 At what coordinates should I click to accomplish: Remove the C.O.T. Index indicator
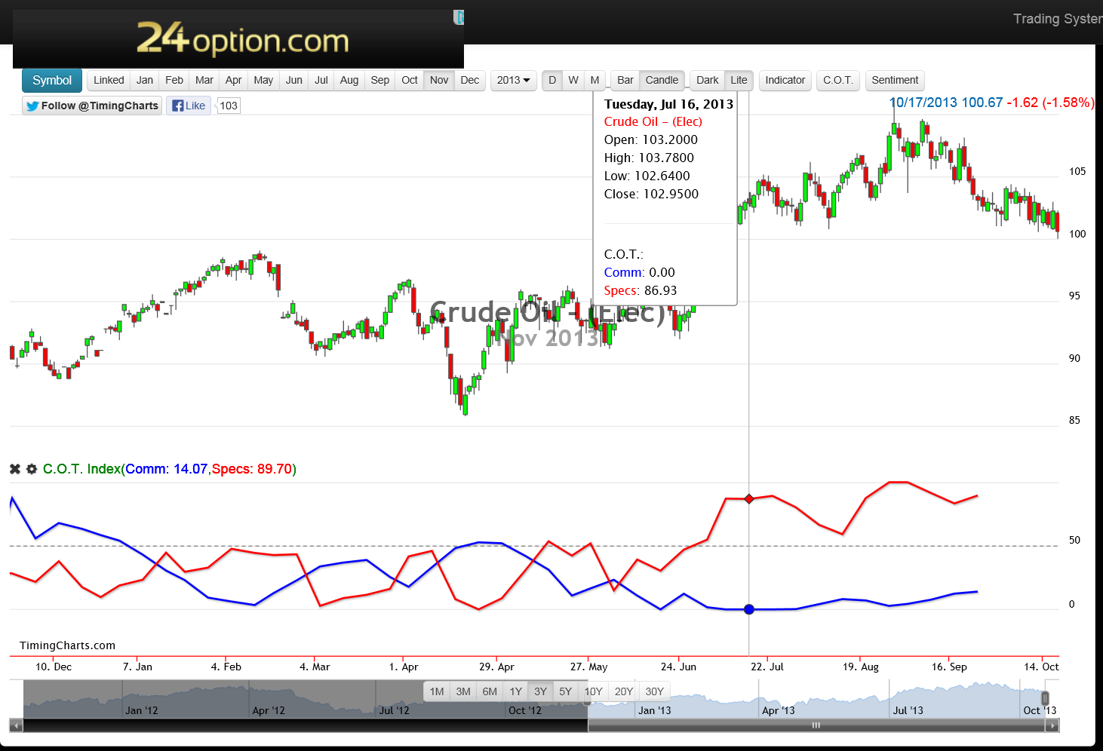click(x=14, y=468)
